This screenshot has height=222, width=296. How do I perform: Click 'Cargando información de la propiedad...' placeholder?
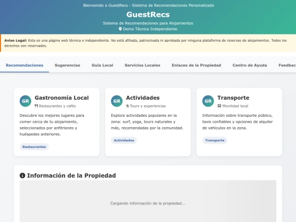pos(148,203)
